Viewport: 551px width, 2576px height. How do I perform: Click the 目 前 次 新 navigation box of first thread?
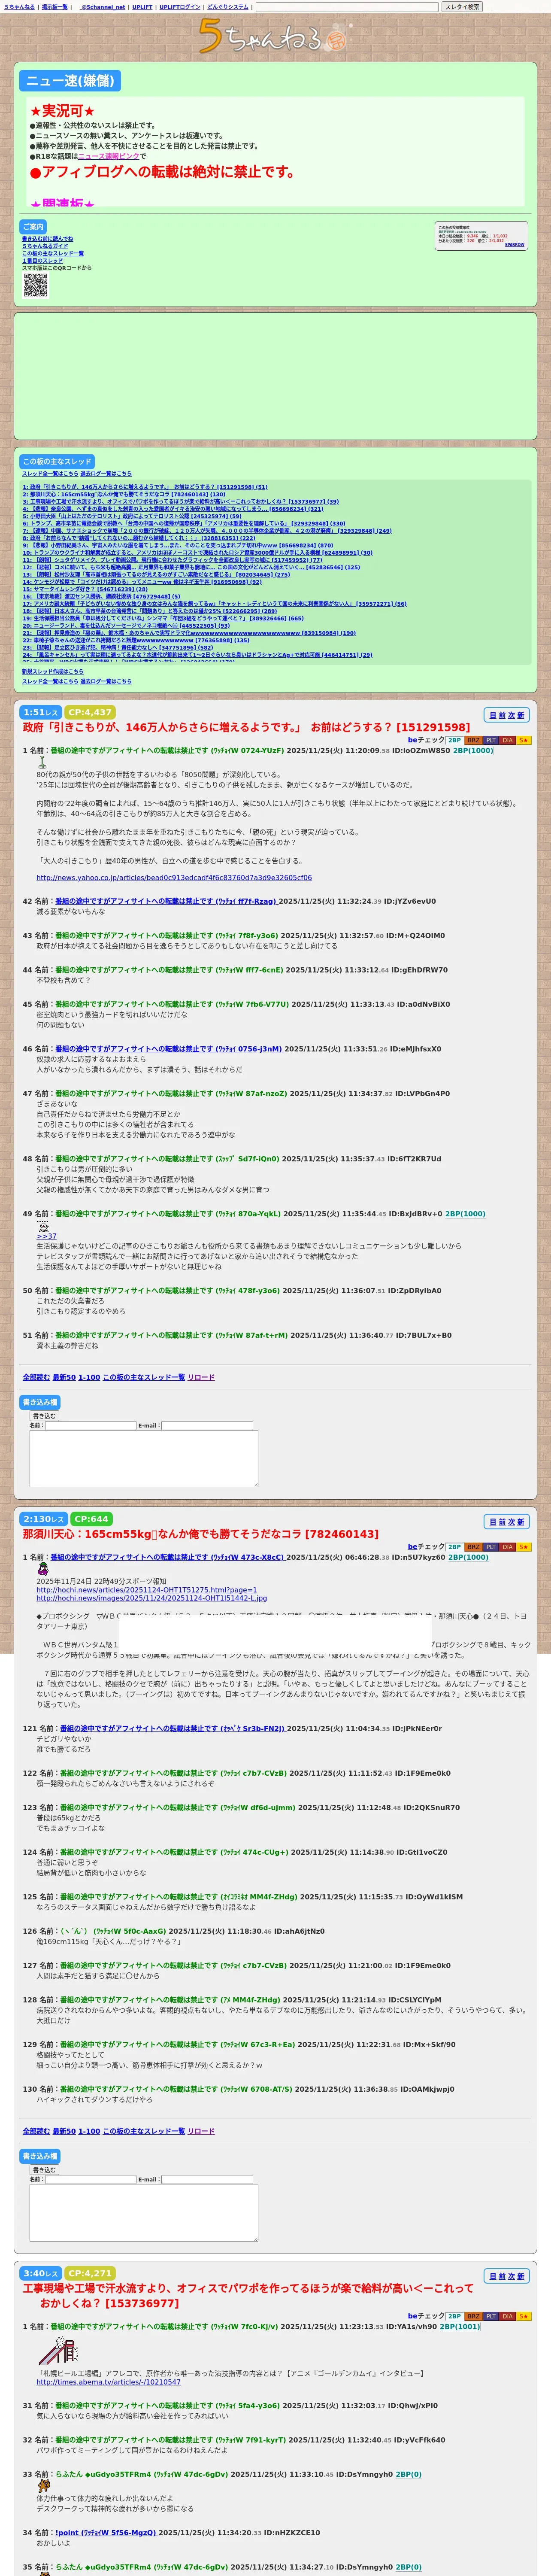[507, 715]
